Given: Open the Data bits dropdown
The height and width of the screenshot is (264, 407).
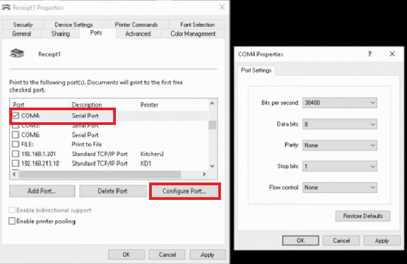Looking at the screenshot, I should [x=340, y=124].
